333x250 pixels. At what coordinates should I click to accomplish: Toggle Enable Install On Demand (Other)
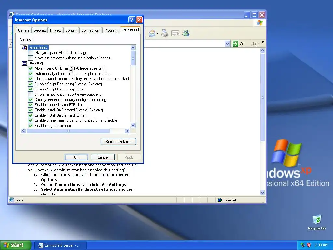click(31, 115)
